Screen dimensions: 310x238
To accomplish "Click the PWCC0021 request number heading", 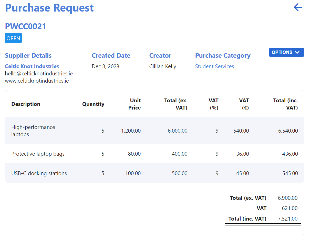I will [26, 26].
